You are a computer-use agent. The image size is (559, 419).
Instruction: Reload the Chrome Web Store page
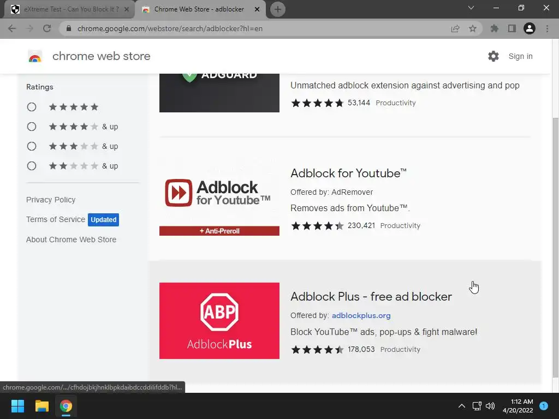47,28
